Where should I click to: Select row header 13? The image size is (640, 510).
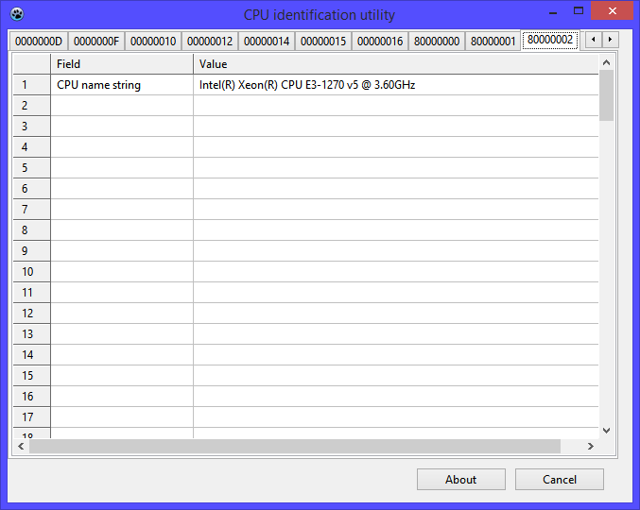pos(31,334)
